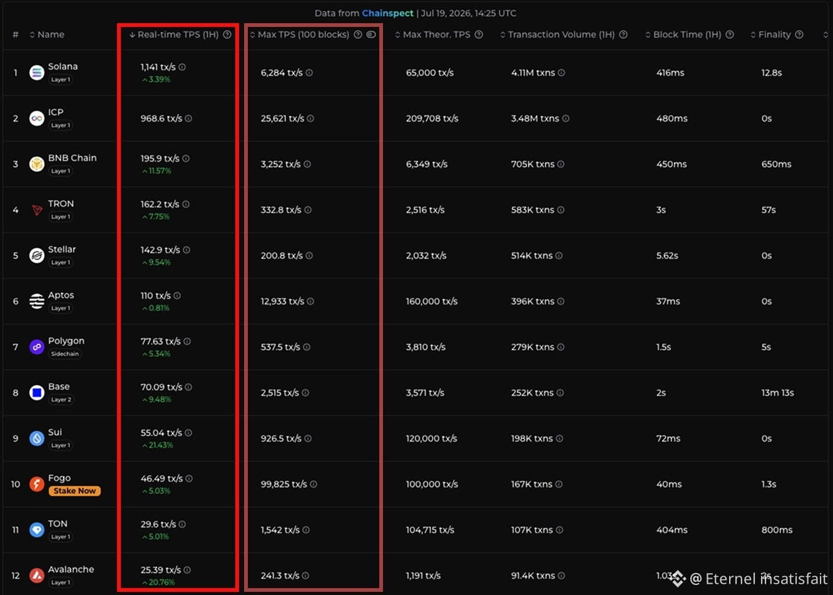Click info icon next to 4.11M txns

[561, 73]
